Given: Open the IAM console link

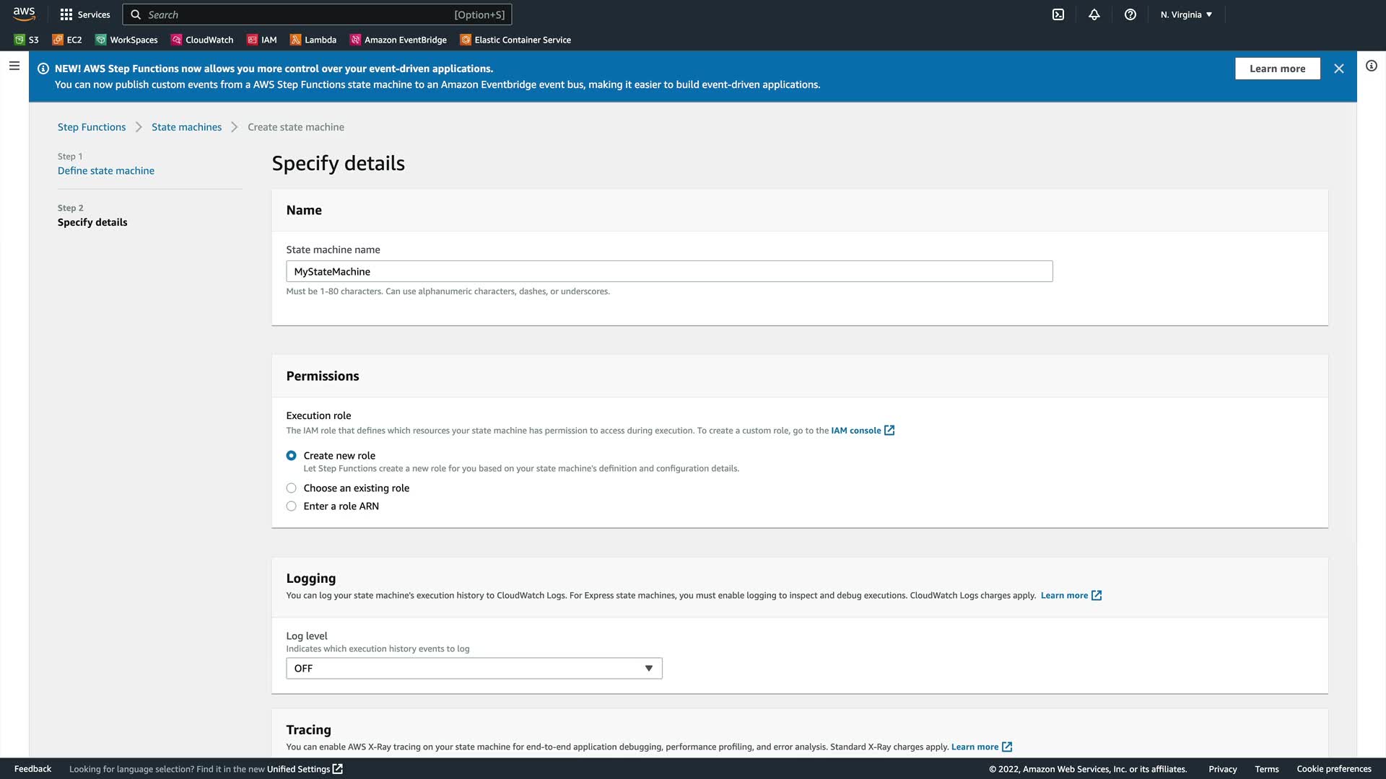Looking at the screenshot, I should (856, 430).
